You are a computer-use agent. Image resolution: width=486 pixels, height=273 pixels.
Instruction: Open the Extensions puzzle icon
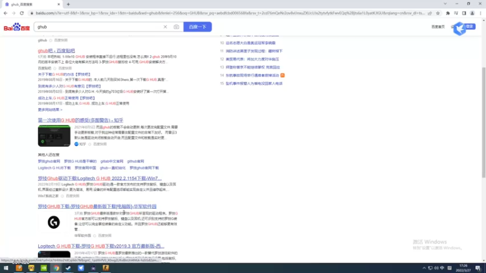coord(448,13)
